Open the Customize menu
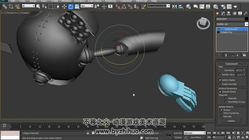This screenshot has width=249, height=140. [x=126, y=1]
